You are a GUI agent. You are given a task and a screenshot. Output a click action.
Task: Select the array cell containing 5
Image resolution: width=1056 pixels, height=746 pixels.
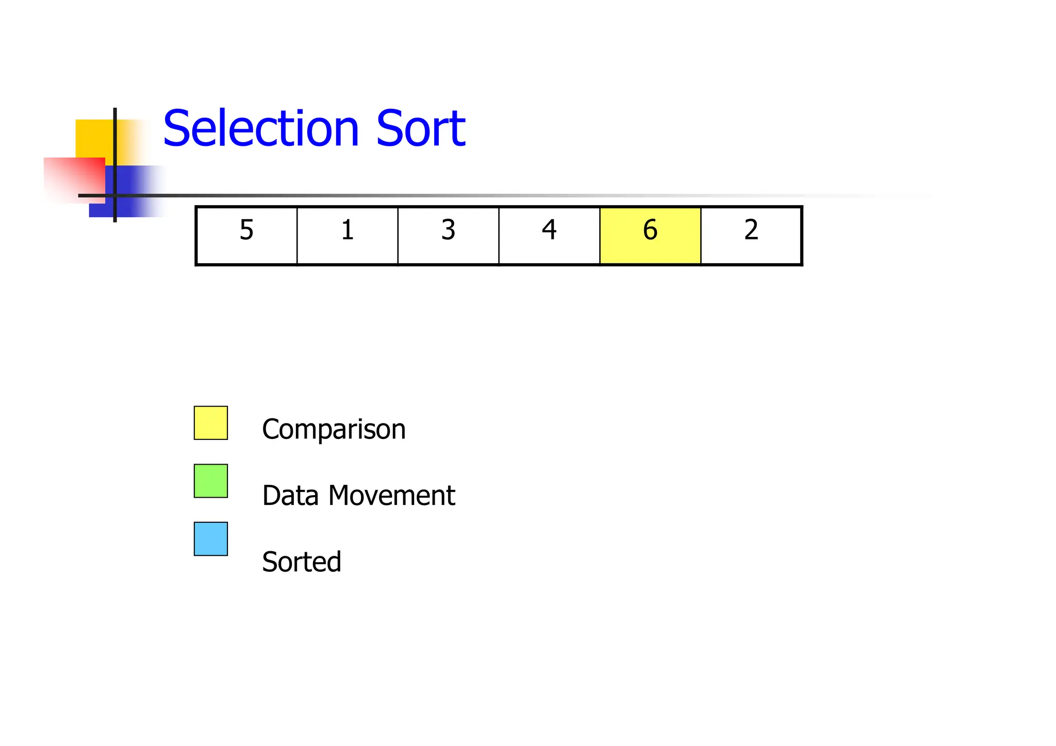(x=246, y=235)
